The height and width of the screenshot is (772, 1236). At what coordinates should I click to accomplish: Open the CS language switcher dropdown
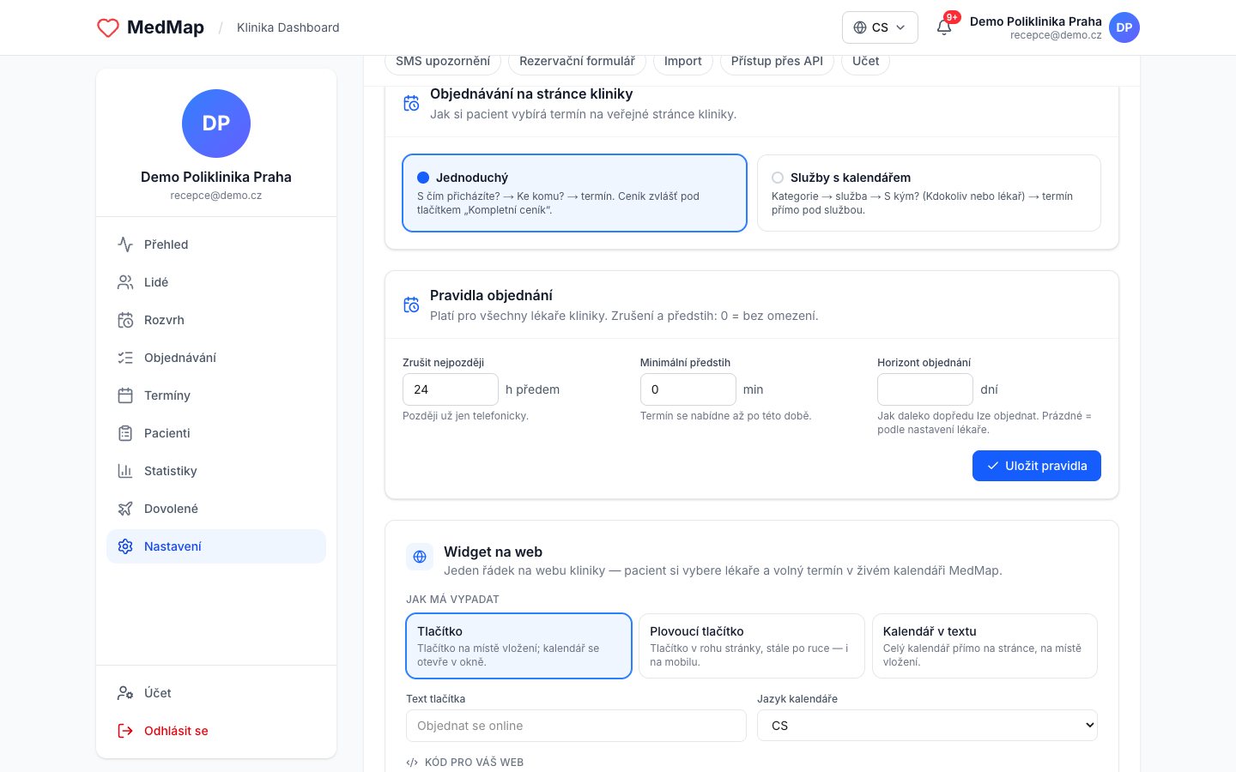[x=880, y=27]
